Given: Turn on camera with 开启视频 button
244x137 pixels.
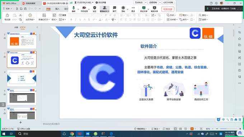Looking at the screenshot, I should [x=84, y=9].
